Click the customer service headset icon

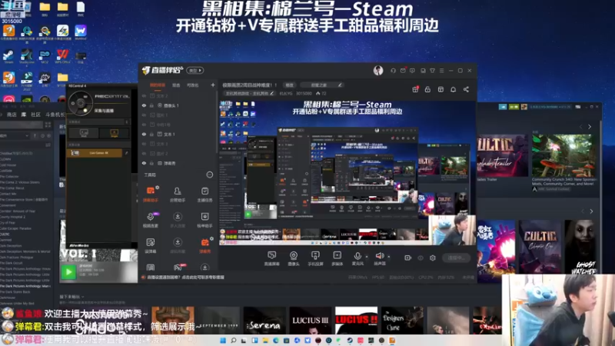(x=393, y=71)
